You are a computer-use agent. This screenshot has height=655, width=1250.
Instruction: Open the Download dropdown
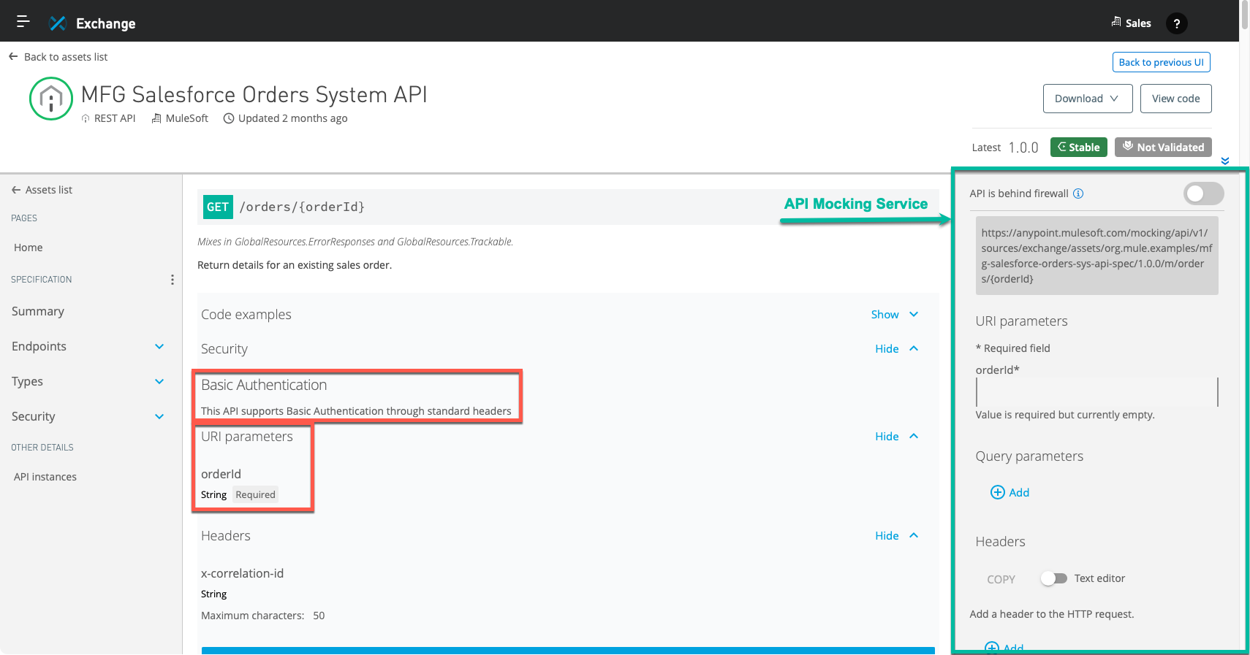coord(1088,99)
